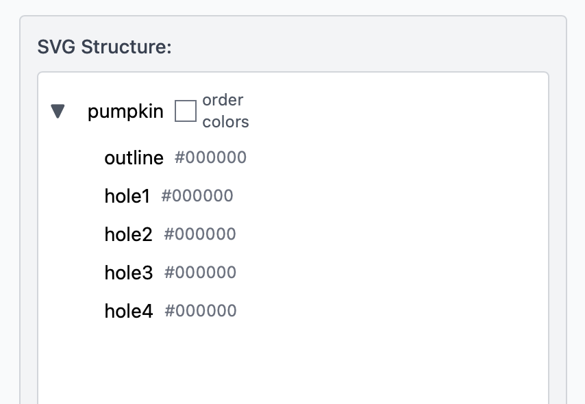The width and height of the screenshot is (585, 404).
Task: Click the outline #000000 color code
Action: click(210, 158)
